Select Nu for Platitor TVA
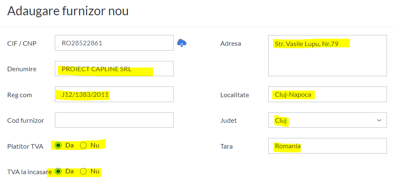Screen dimensions: 394x189 (83, 145)
